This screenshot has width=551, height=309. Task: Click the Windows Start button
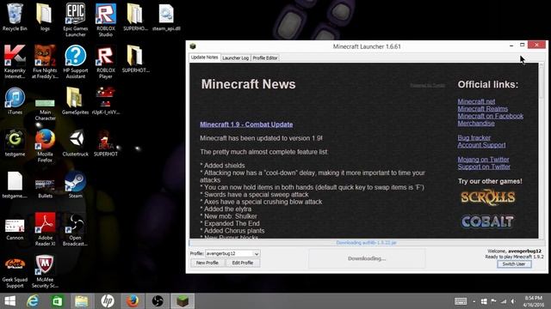click(9, 301)
